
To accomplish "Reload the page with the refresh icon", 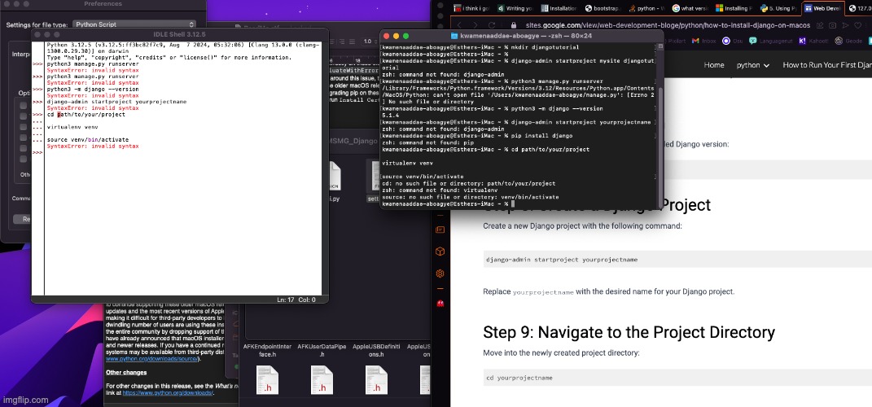I will 492,25.
